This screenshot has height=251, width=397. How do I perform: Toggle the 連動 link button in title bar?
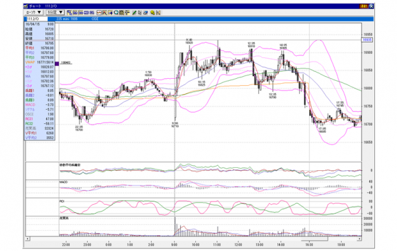[x=364, y=6]
